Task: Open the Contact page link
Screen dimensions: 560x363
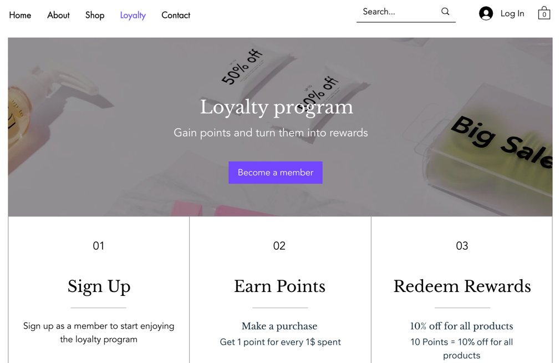Action: pyautogui.click(x=176, y=15)
